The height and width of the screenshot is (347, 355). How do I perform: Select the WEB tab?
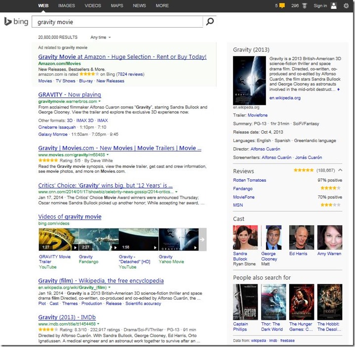pyautogui.click(x=43, y=5)
